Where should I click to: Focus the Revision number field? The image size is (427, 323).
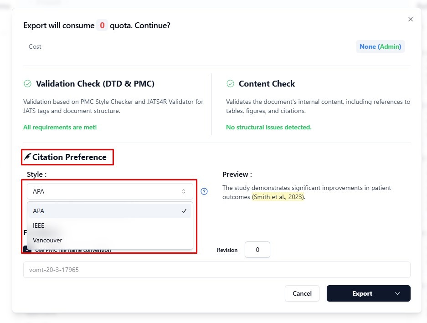[x=257, y=250]
